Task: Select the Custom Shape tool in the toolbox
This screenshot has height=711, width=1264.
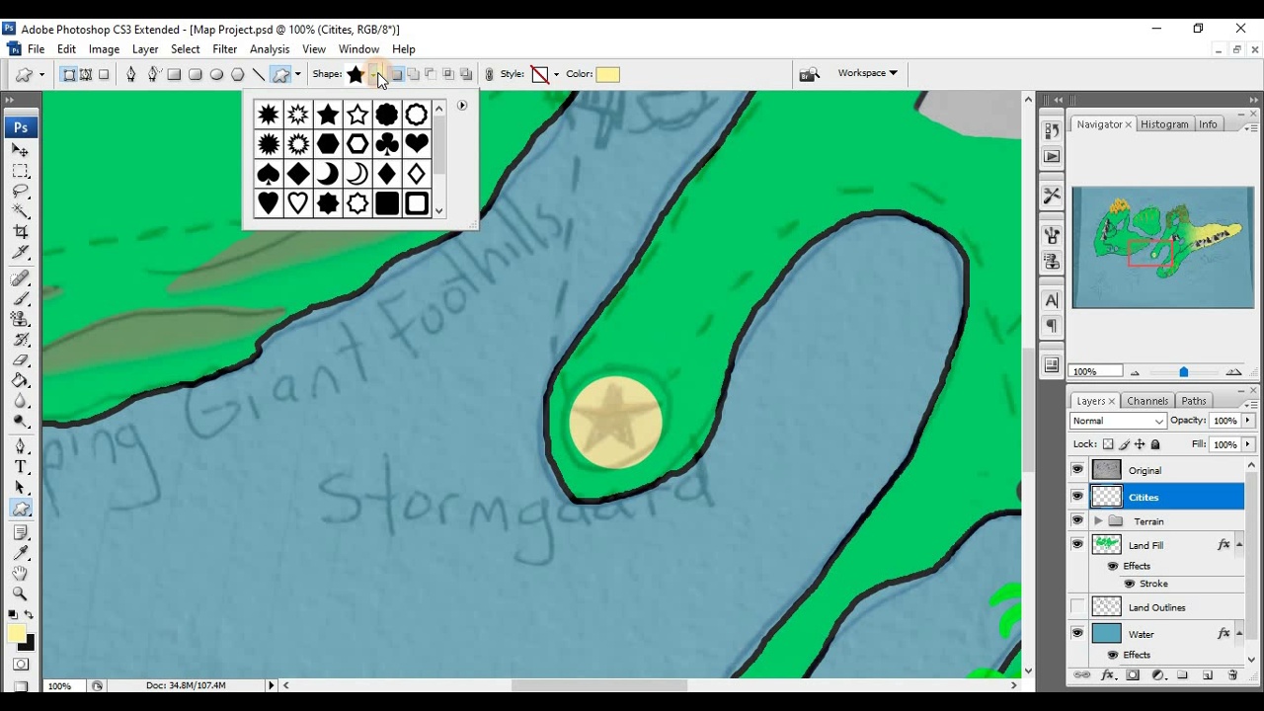Action: [x=21, y=509]
